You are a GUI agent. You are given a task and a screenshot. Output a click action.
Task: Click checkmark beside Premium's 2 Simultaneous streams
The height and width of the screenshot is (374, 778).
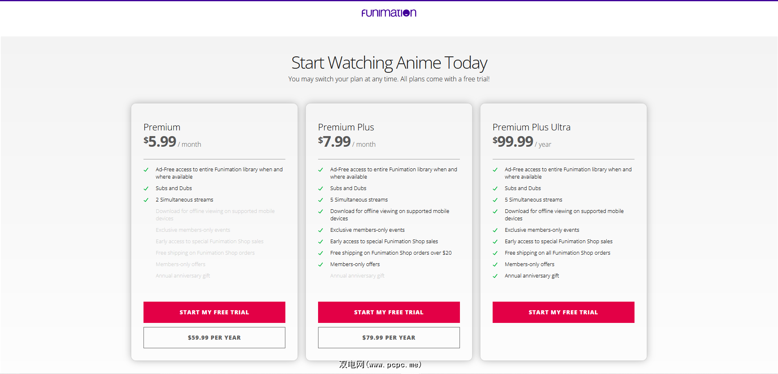[x=146, y=200]
